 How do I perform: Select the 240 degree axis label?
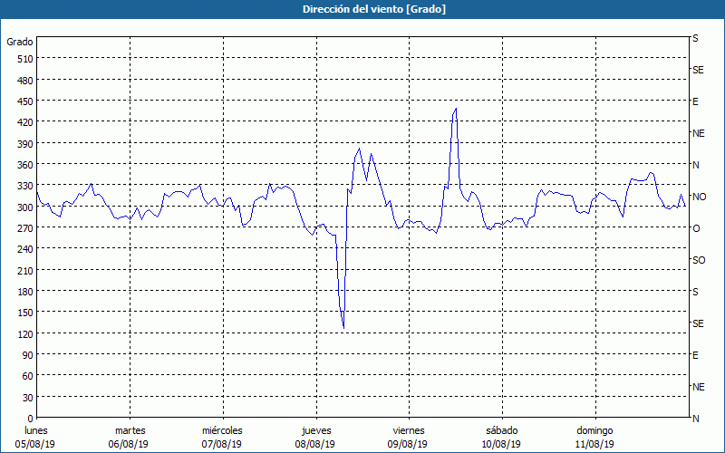26,249
